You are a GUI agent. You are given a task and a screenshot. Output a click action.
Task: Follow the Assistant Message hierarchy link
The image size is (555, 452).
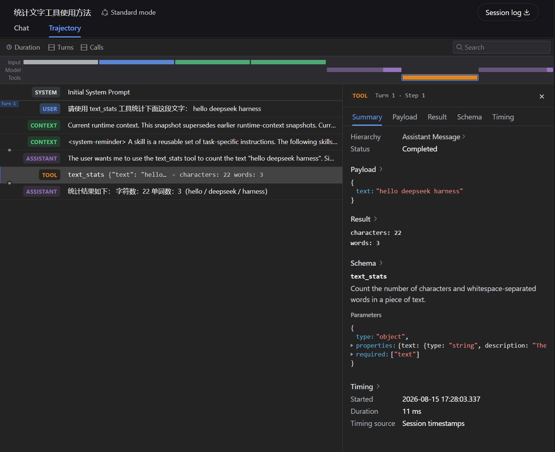434,137
